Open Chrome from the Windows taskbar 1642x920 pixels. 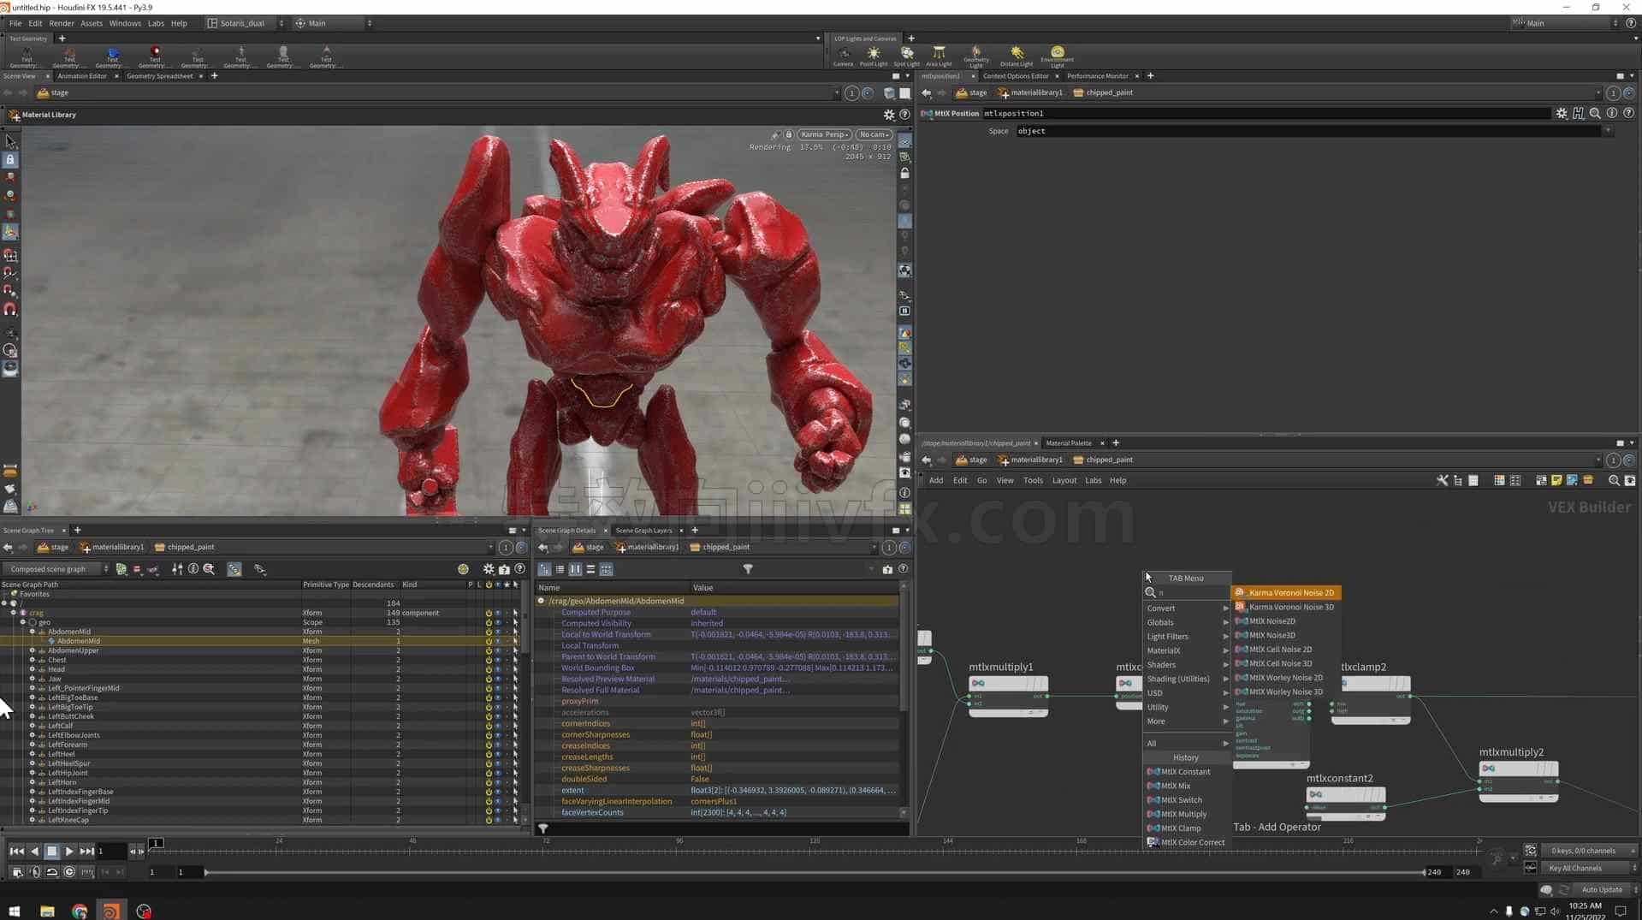click(79, 911)
